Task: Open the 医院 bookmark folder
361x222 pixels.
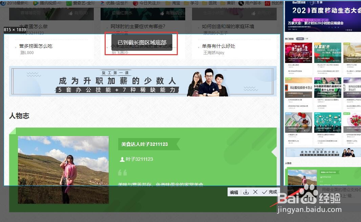Action: (x=210, y=3)
